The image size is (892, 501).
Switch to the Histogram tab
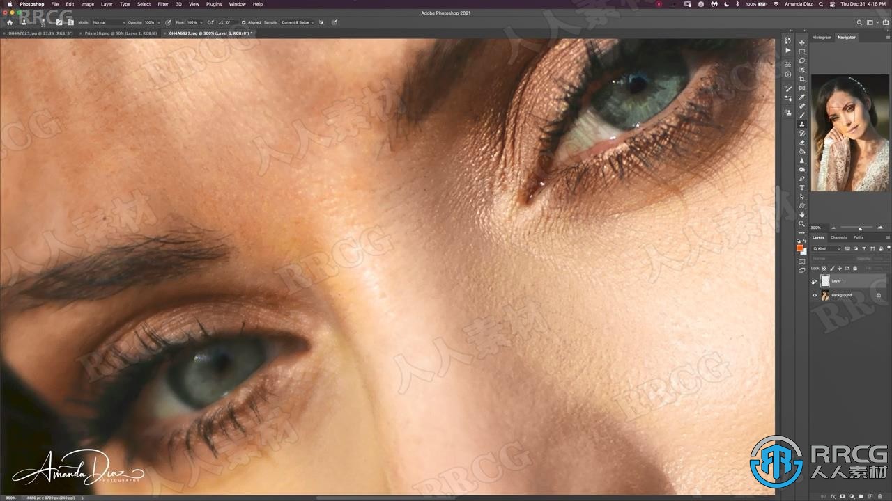[x=822, y=37]
